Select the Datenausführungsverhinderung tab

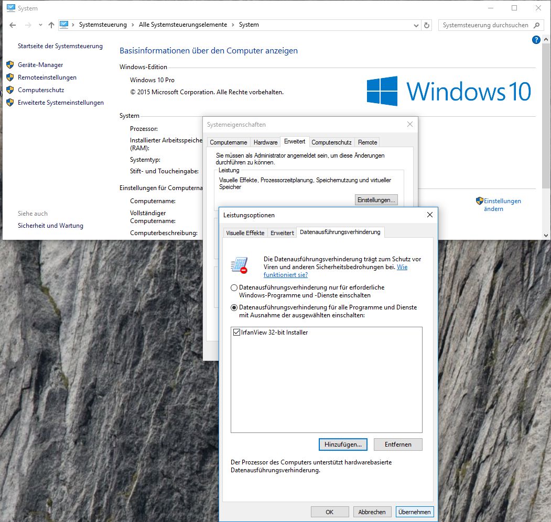[x=340, y=232]
